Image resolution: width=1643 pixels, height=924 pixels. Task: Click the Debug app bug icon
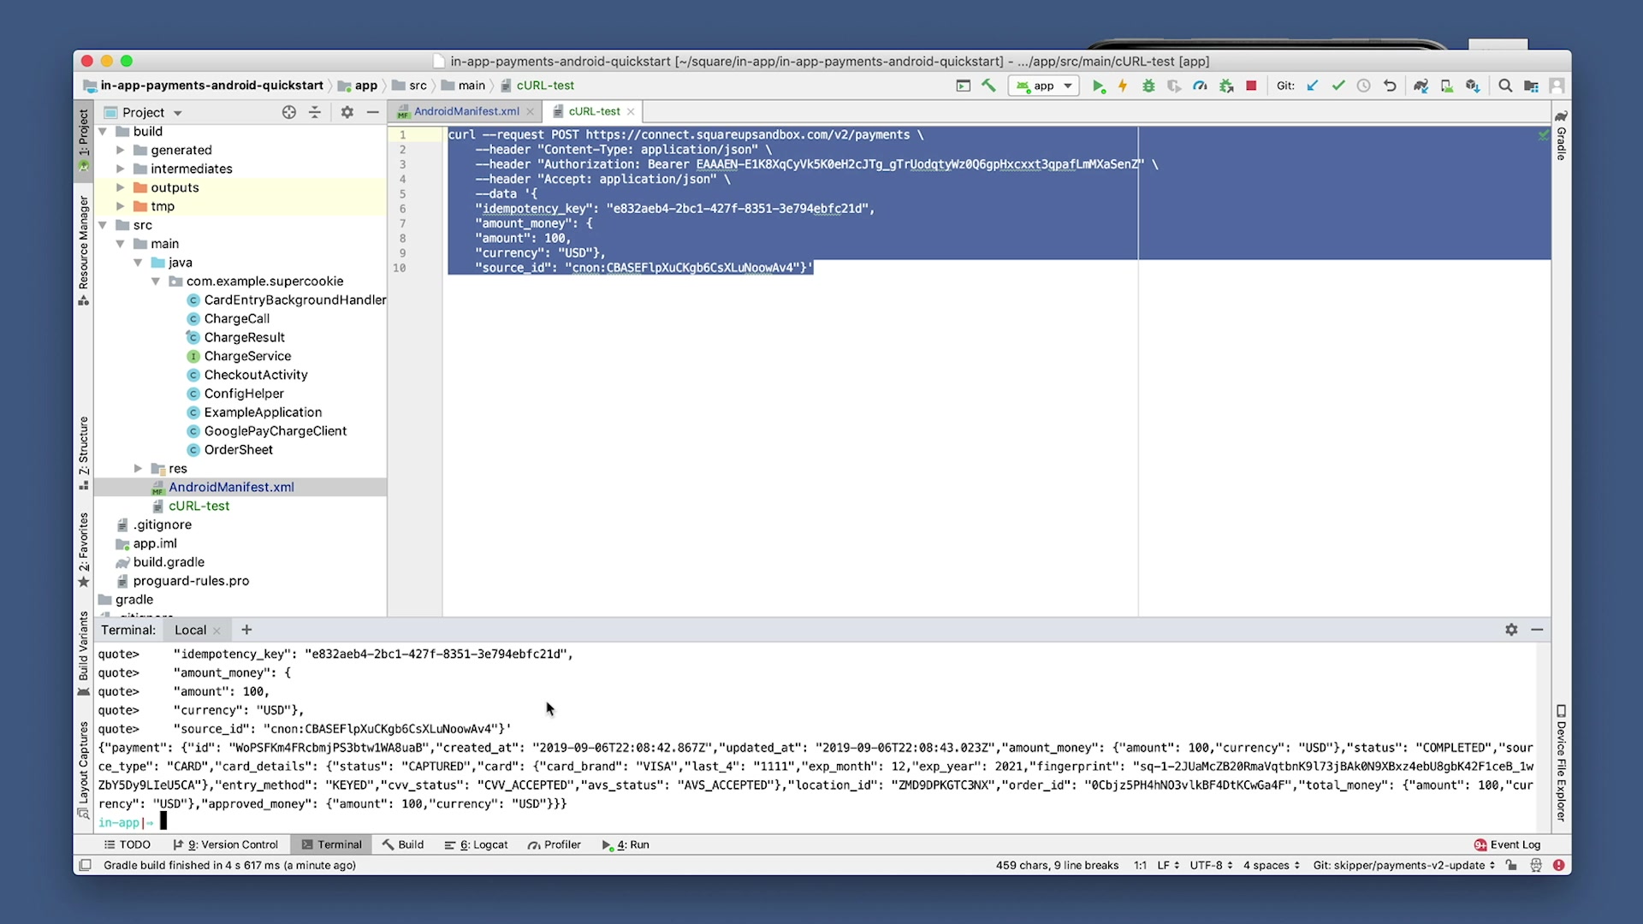[x=1148, y=86]
